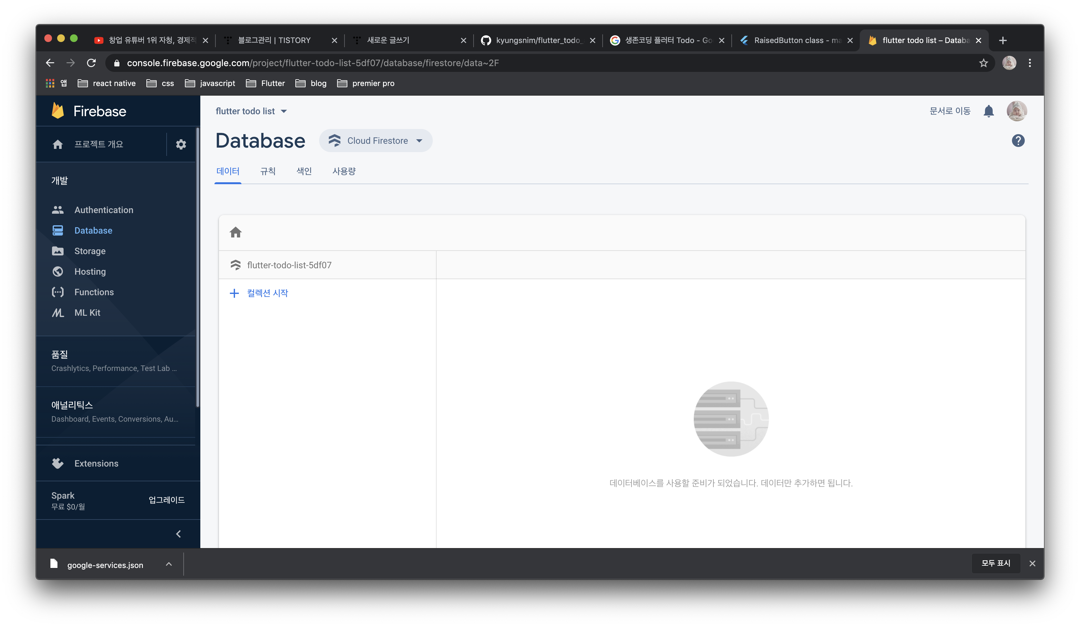This screenshot has height=627, width=1080.
Task: Switch to the 사용량 tab
Action: 344,171
